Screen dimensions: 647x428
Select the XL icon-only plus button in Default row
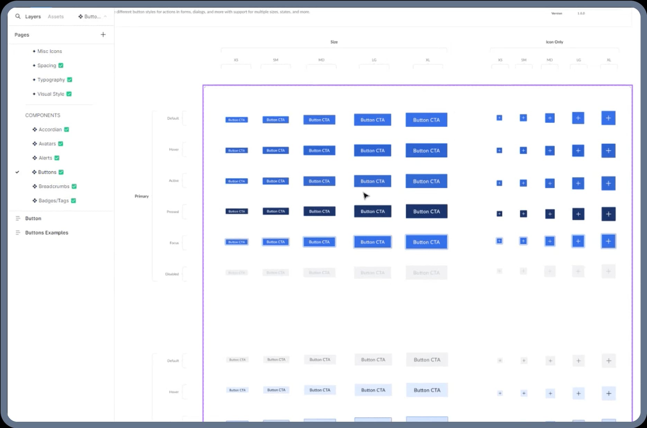[x=608, y=118]
